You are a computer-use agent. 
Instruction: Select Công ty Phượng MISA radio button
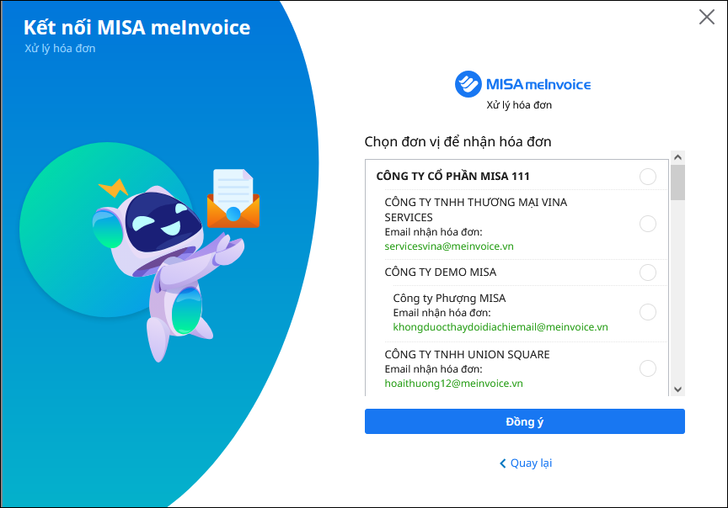point(648,312)
